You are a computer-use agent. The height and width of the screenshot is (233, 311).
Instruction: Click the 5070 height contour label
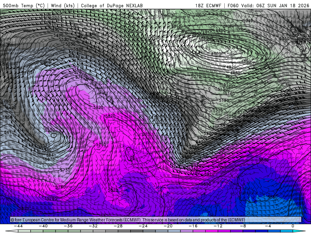(x=196, y=77)
